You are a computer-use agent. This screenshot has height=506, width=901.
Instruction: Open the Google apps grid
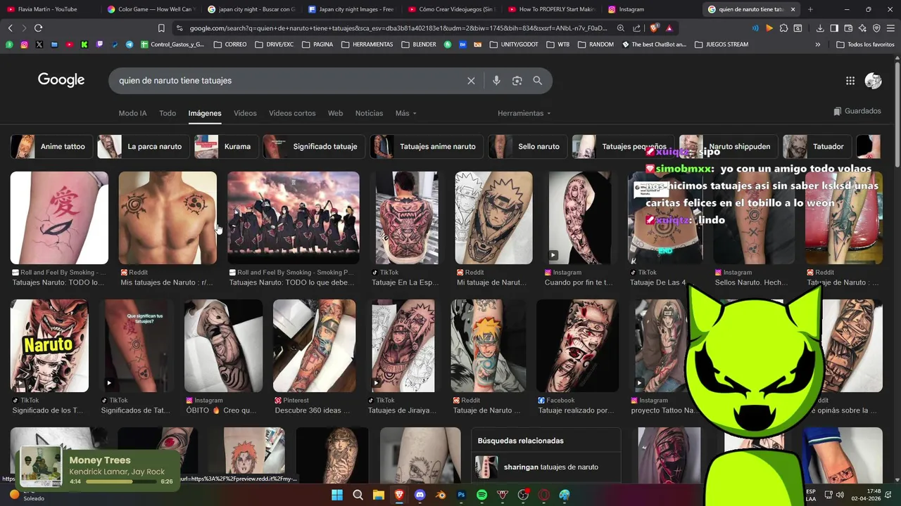coord(850,81)
